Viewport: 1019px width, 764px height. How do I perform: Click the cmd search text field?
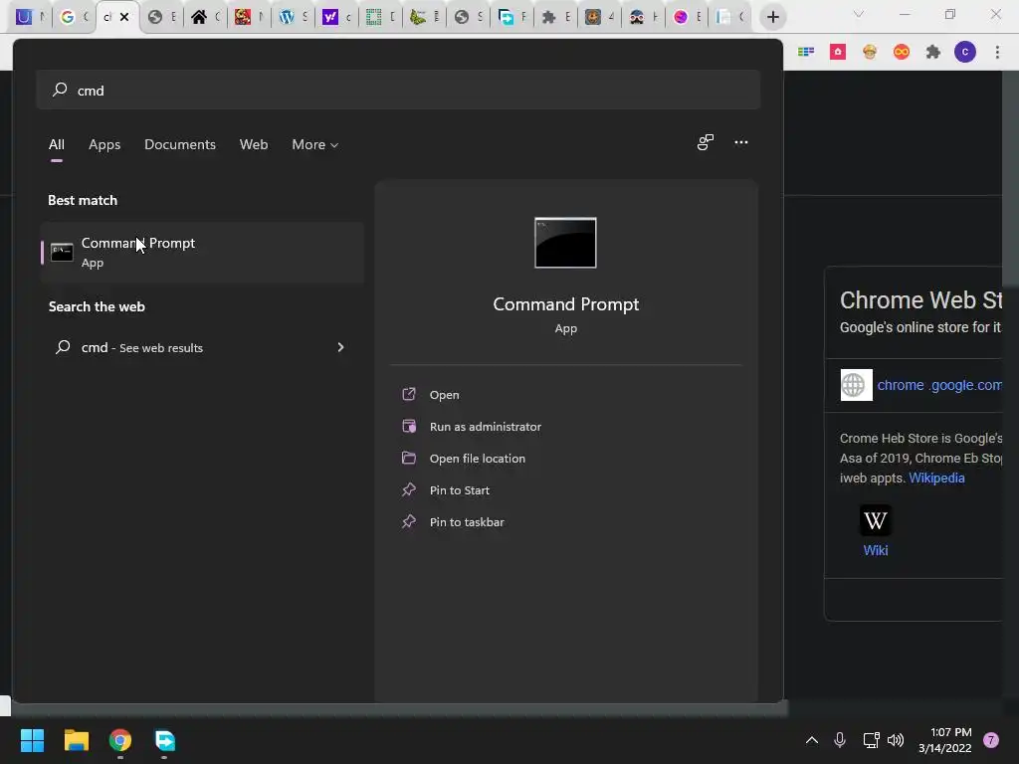[398, 91]
